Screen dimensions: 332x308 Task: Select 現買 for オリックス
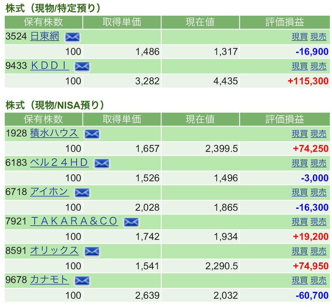point(300,251)
